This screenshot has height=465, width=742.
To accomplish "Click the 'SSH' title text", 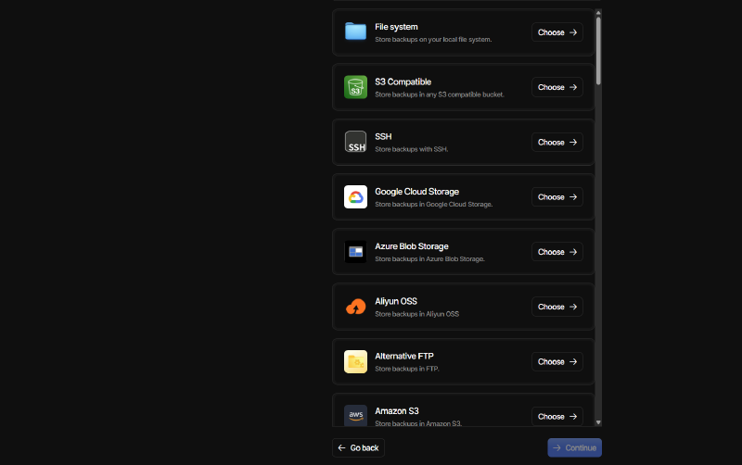I will (x=383, y=136).
